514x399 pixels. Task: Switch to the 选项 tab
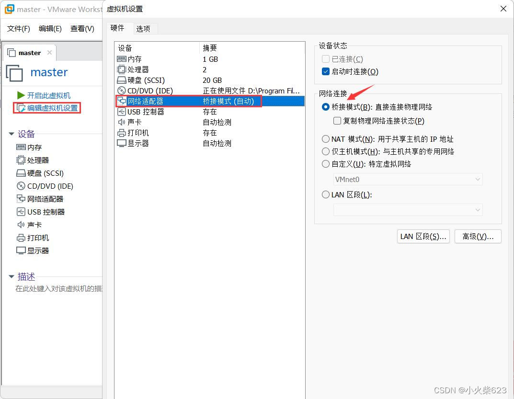[143, 29]
